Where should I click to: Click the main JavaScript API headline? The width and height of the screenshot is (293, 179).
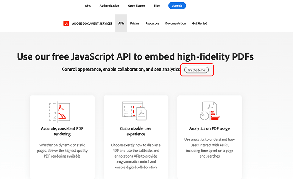pos(135,56)
